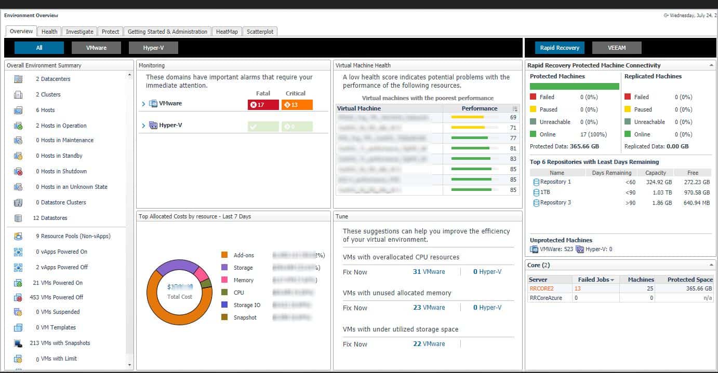The image size is (718, 373).
Task: Open Getting Started & Administration tab
Action: pos(167,32)
